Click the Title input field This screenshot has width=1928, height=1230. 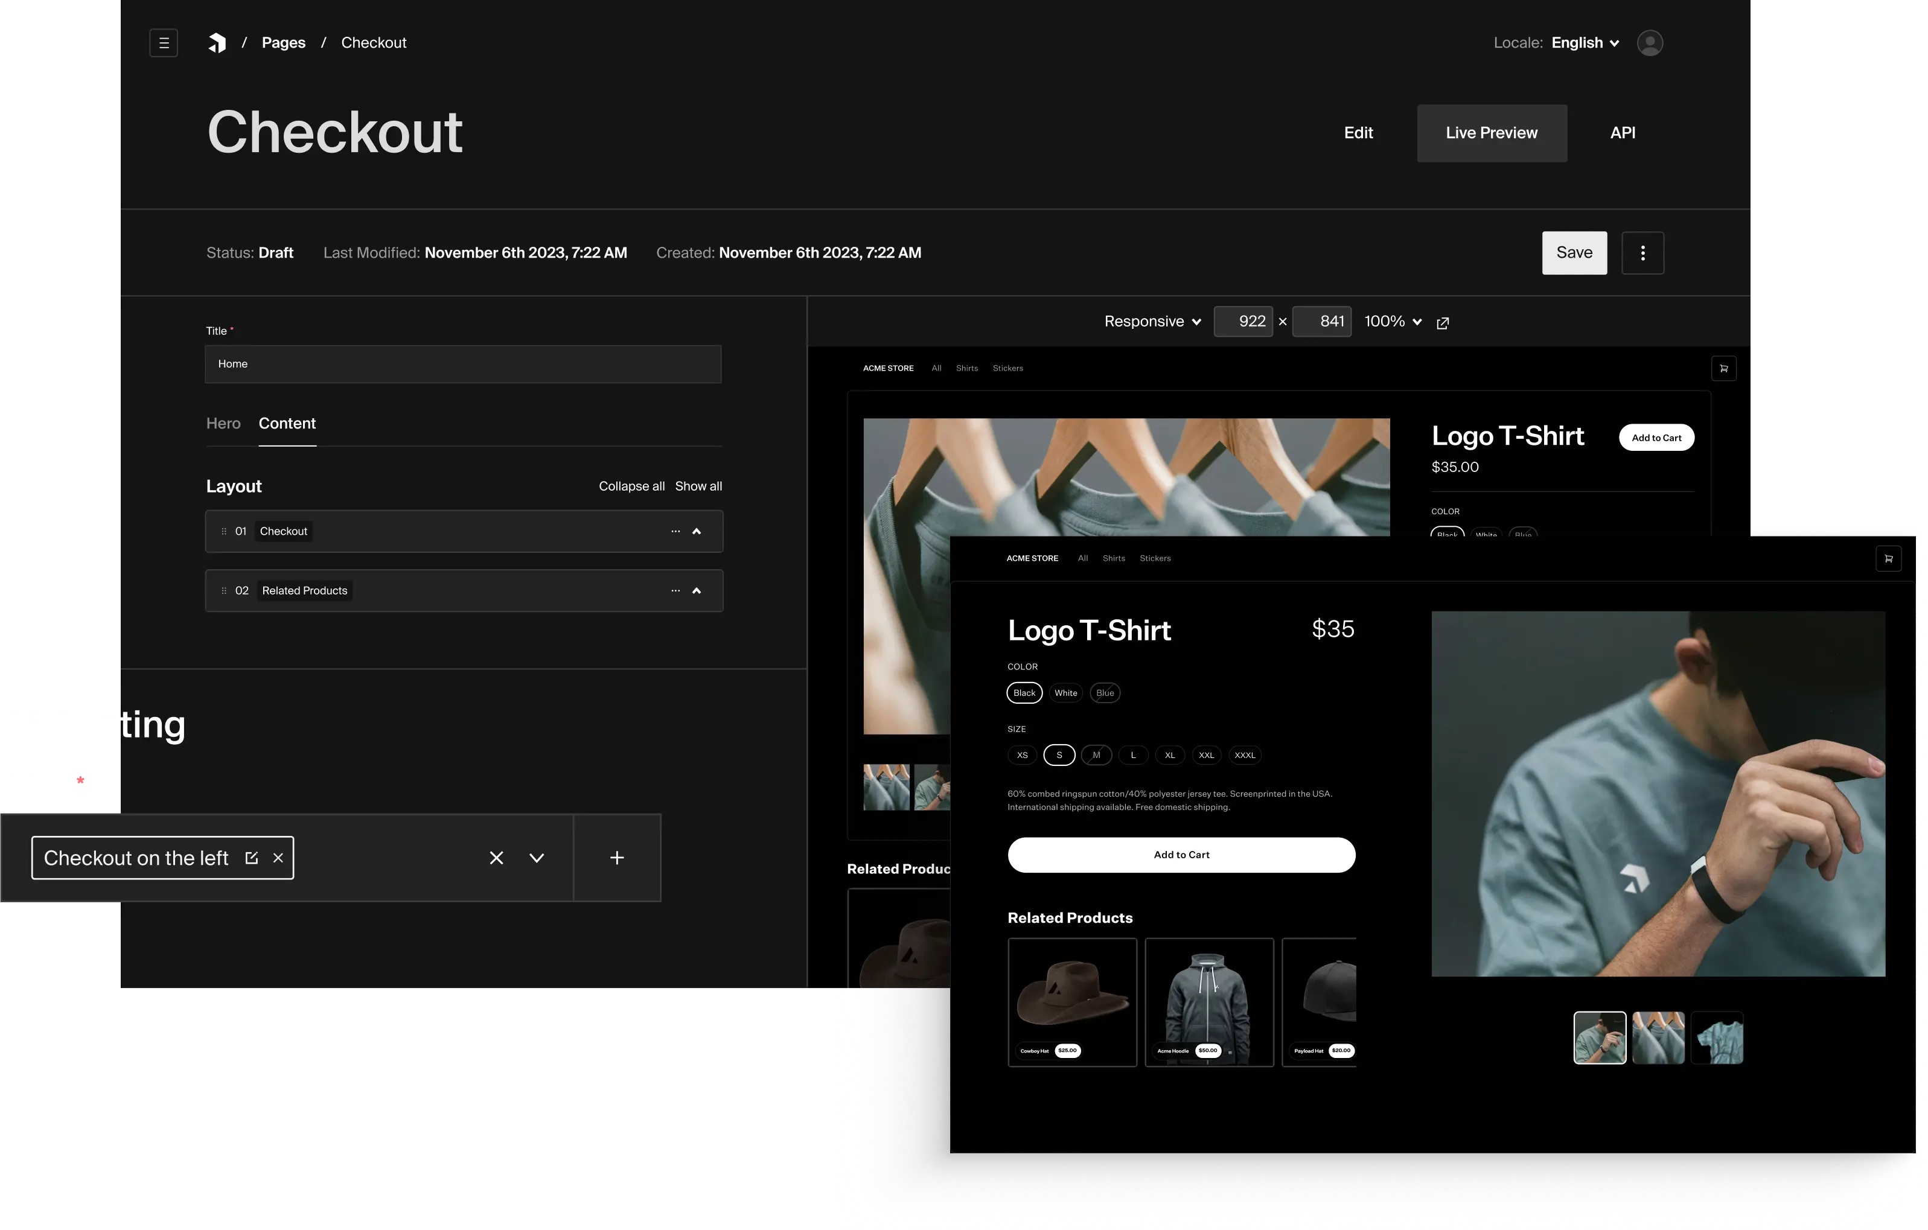click(x=463, y=365)
